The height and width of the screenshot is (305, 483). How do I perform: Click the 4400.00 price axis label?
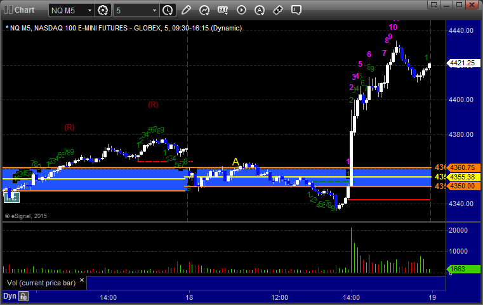pos(461,100)
